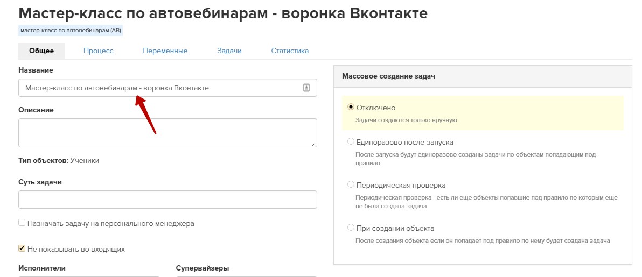Pick the При создании объекта radio option
Viewport: 642px width, 277px height.
click(x=351, y=228)
